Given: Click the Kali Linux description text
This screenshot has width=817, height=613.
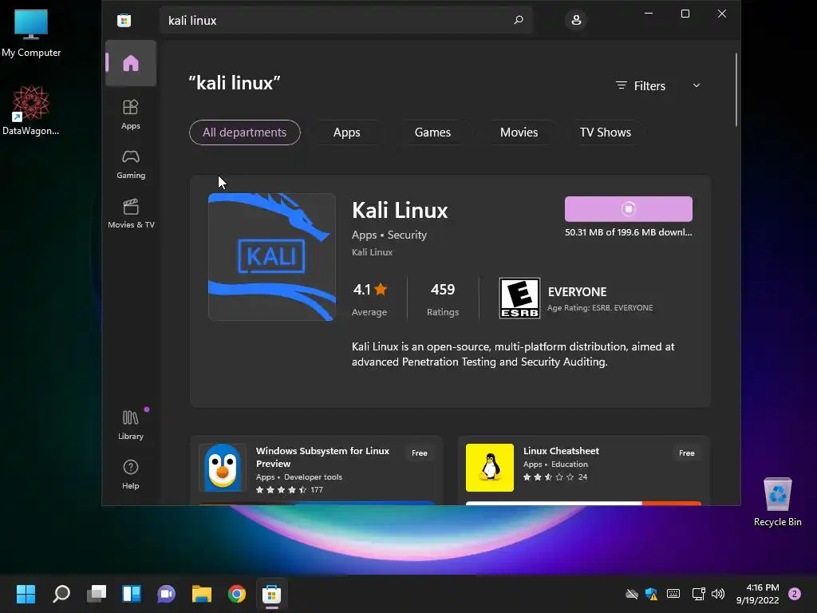Looking at the screenshot, I should tap(513, 354).
